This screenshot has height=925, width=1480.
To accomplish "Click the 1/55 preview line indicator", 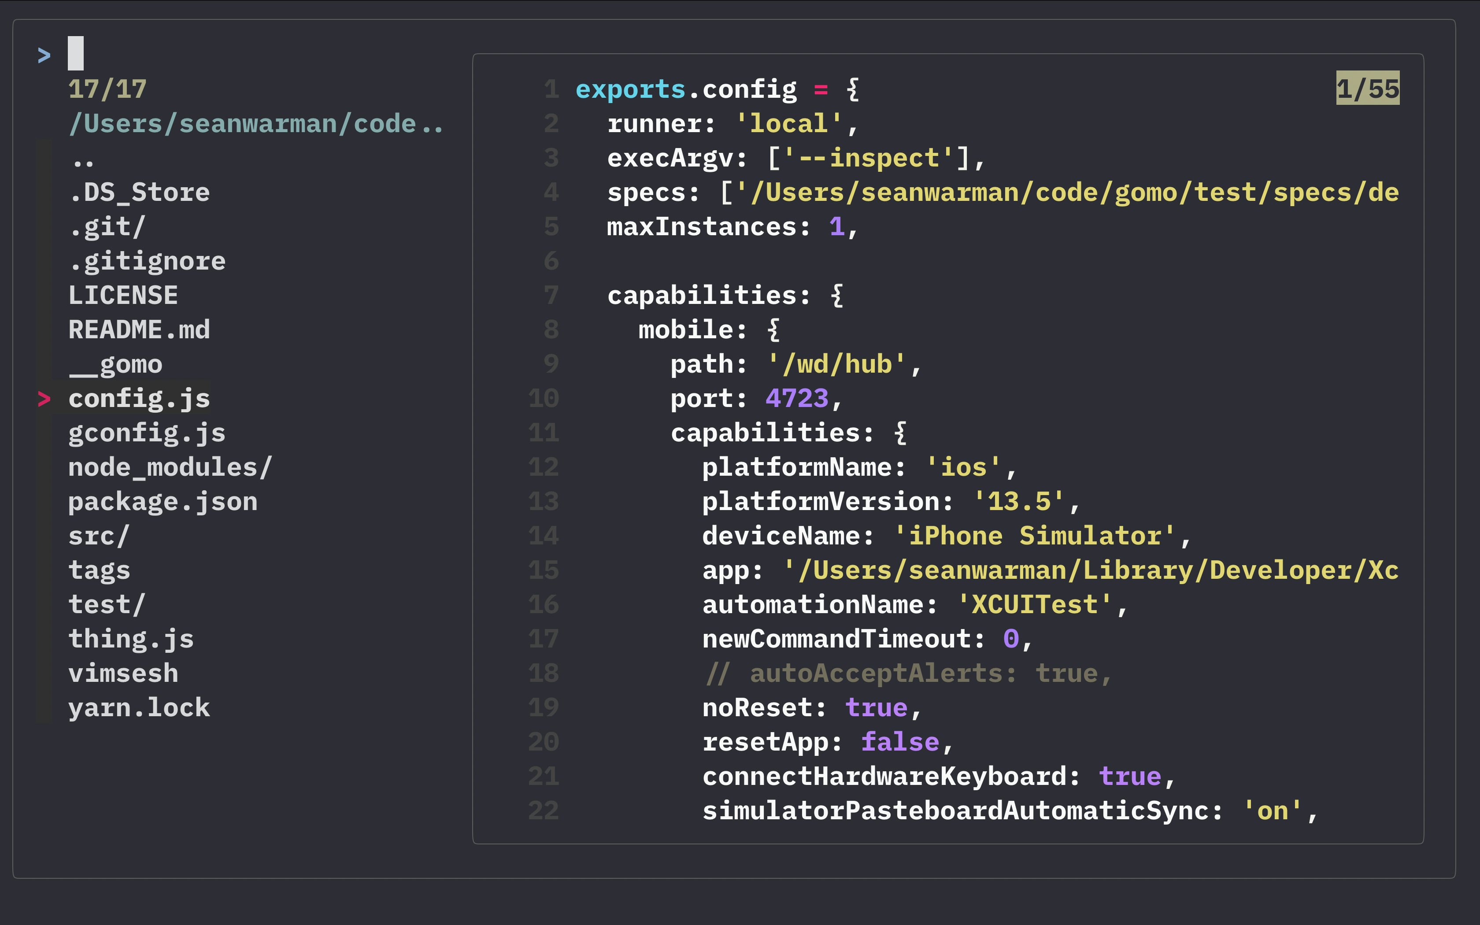I will 1368,89.
